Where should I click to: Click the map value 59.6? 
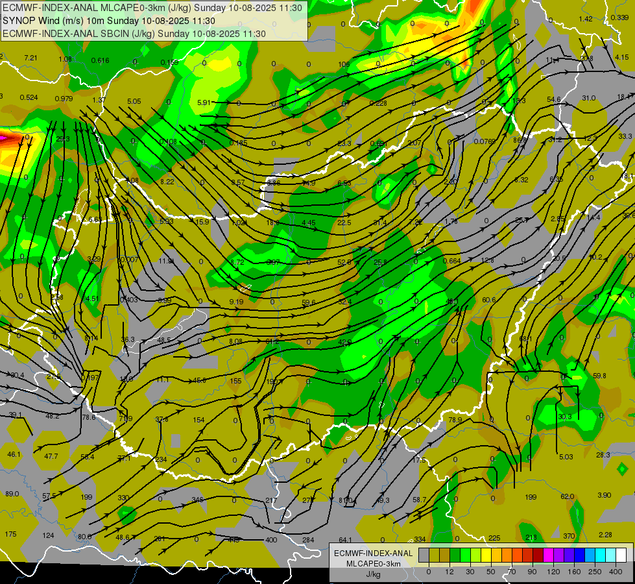tap(309, 302)
